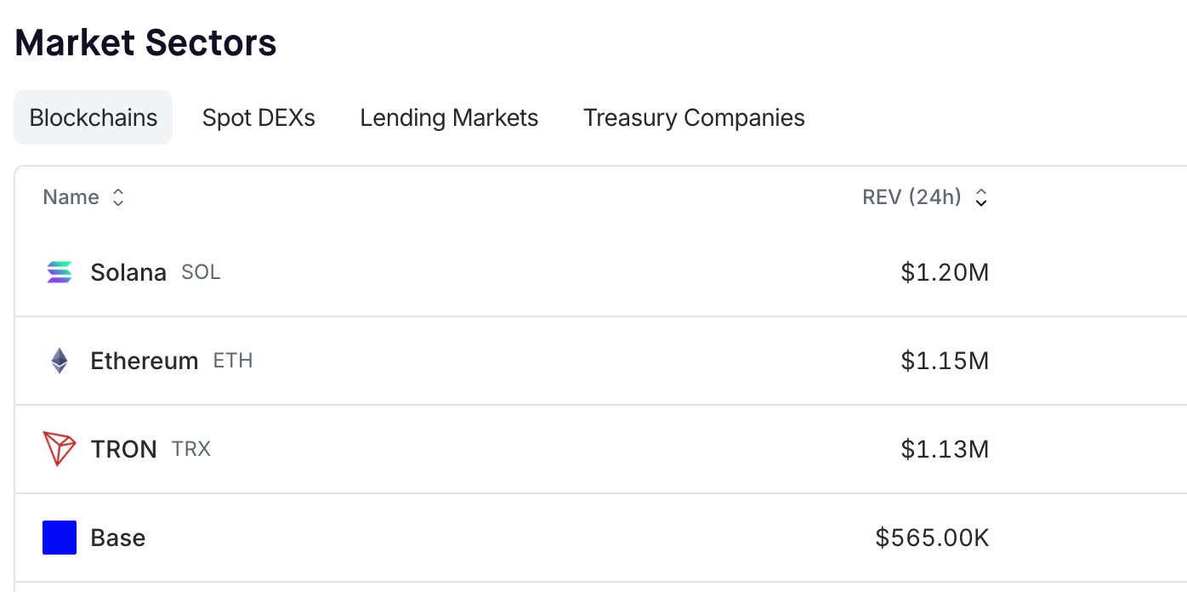Open the Solana blockchain name link
The image size is (1187, 592).
click(x=128, y=272)
